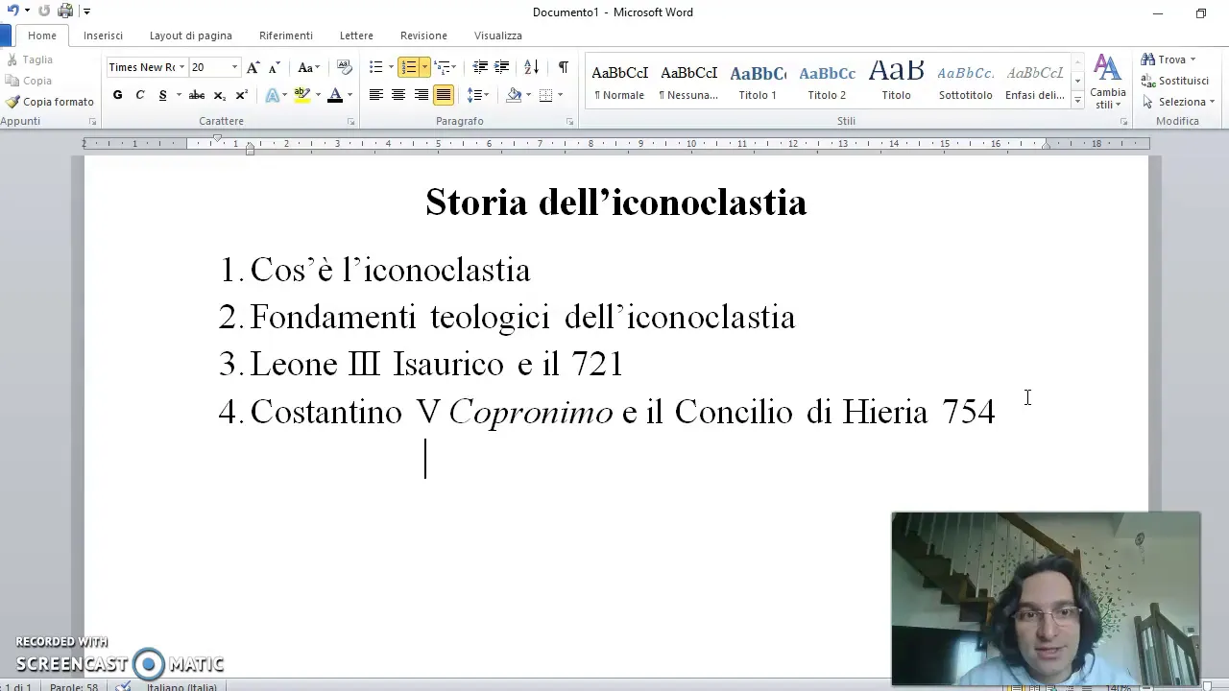Image resolution: width=1229 pixels, height=691 pixels.
Task: Open the change case (Aa) dropdown
Action: pyautogui.click(x=307, y=67)
